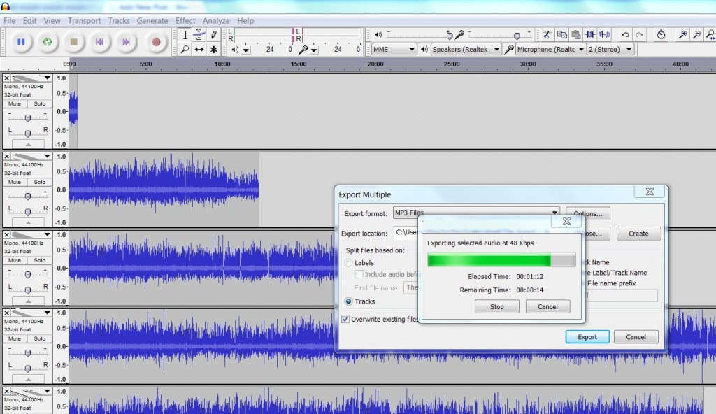
Task: Select the Selection (I-beam) tool
Action: coord(185,35)
